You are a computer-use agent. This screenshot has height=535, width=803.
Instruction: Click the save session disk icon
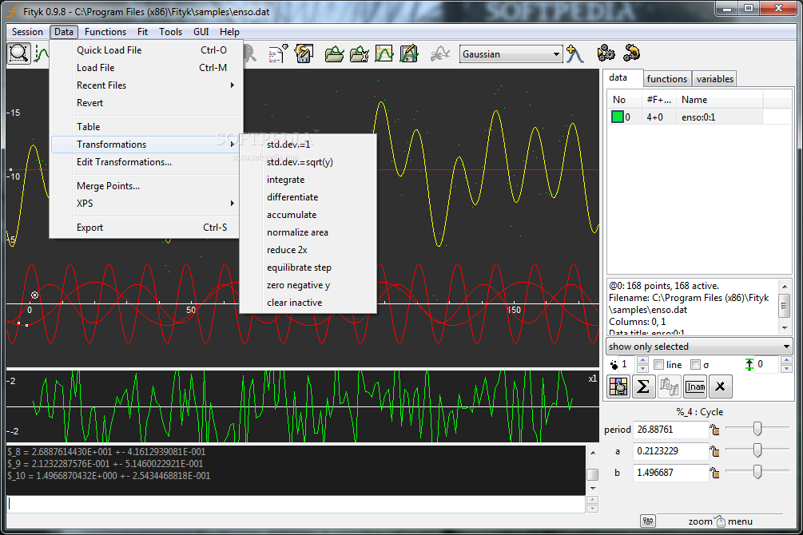(304, 53)
